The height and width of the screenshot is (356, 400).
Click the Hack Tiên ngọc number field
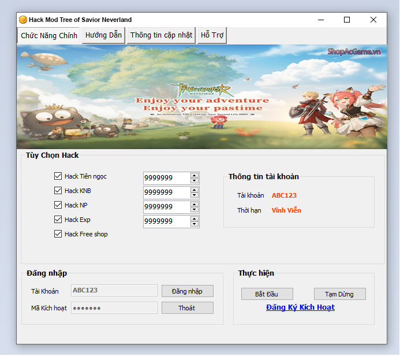(x=167, y=178)
